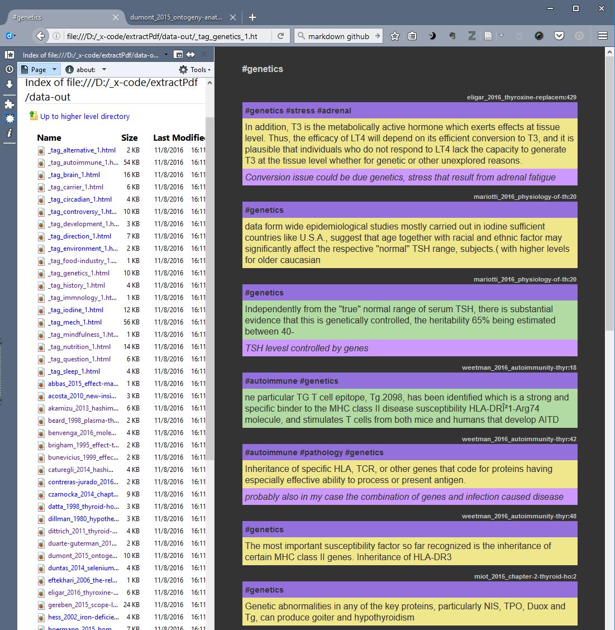Image resolution: width=615 pixels, height=630 pixels.
Task: Open _tag_iodine_1.html file
Action: pyautogui.click(x=75, y=310)
